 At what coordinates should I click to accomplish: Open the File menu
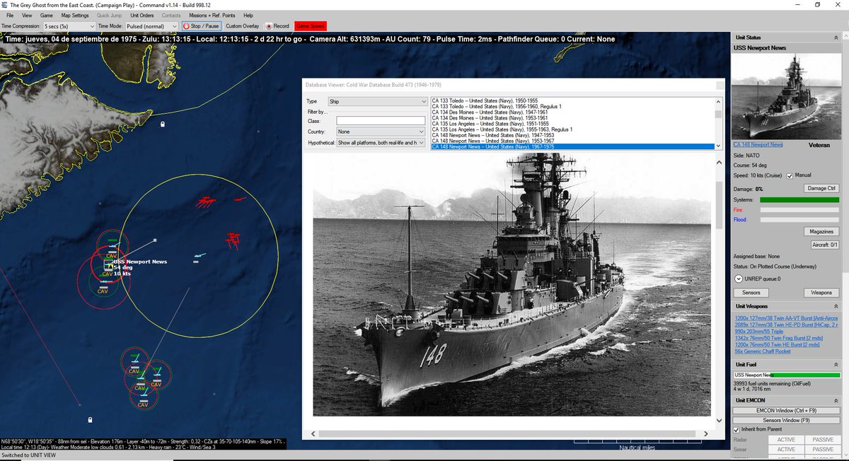point(10,15)
